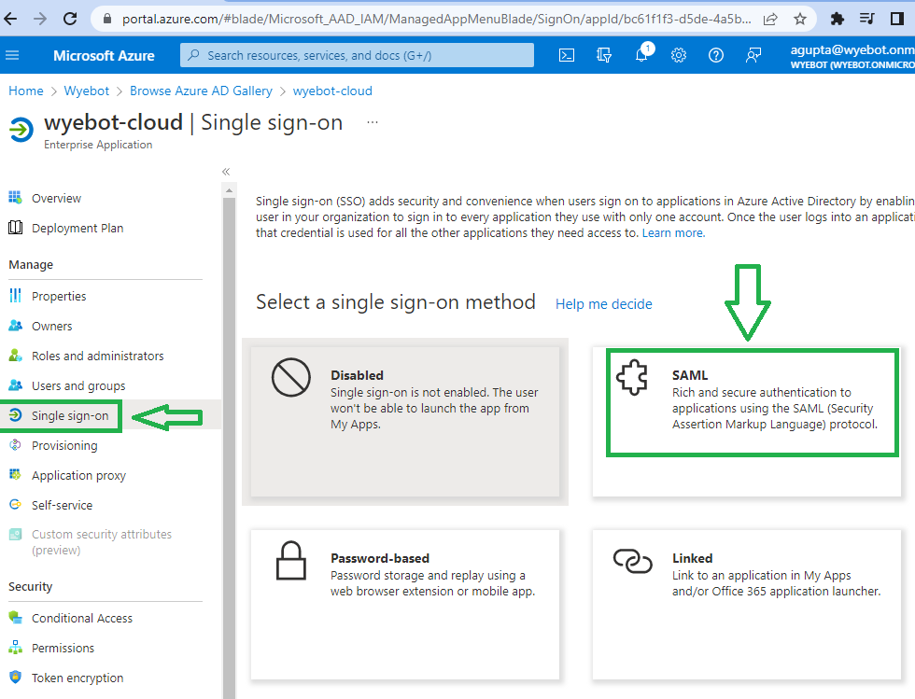
Task: Share this page using the share icon
Action: [x=770, y=20]
